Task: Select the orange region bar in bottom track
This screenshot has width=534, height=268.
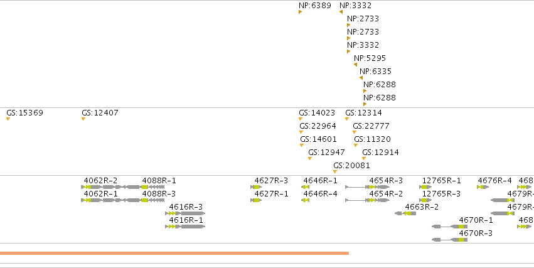Action: coord(174,254)
